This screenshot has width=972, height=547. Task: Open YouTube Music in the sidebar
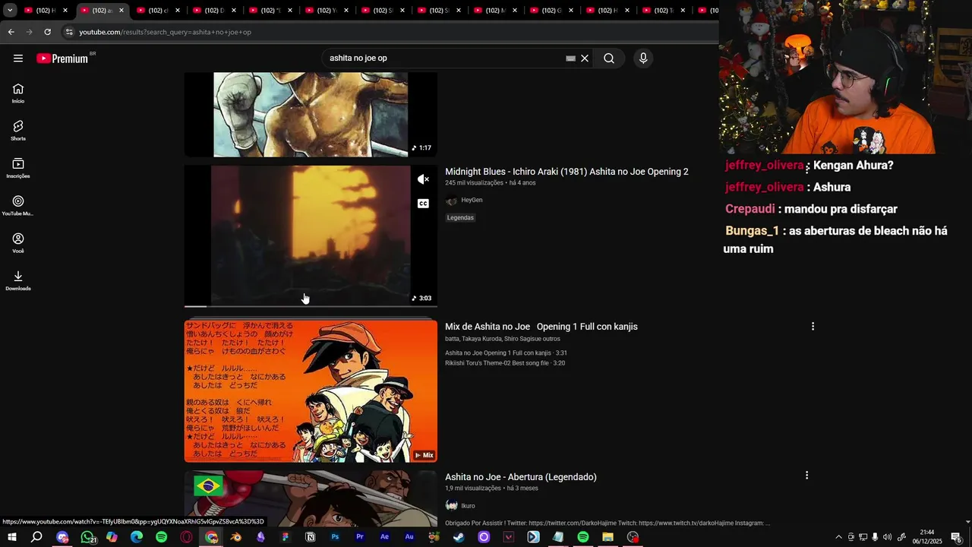[x=18, y=206]
